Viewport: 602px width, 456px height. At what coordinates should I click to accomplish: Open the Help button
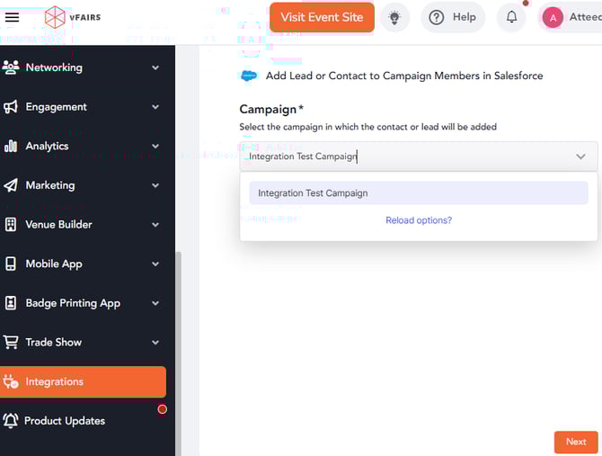[x=453, y=17]
